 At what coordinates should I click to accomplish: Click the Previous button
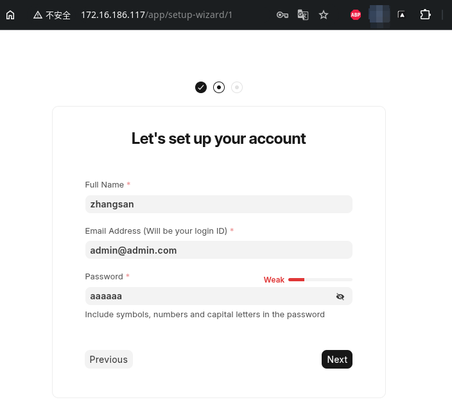coord(109,360)
